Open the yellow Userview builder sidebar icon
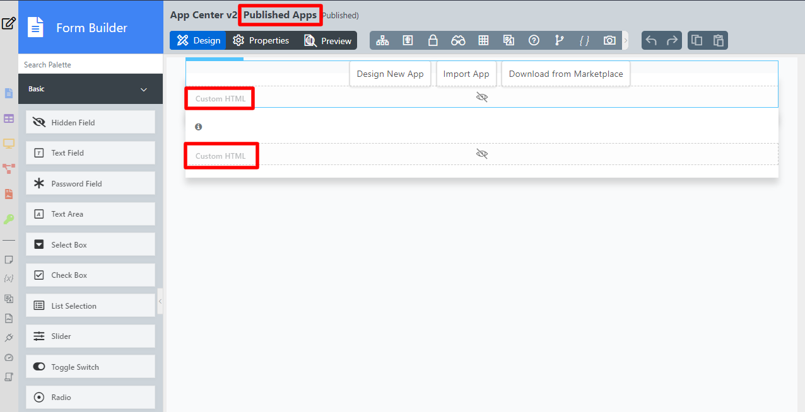 9,144
